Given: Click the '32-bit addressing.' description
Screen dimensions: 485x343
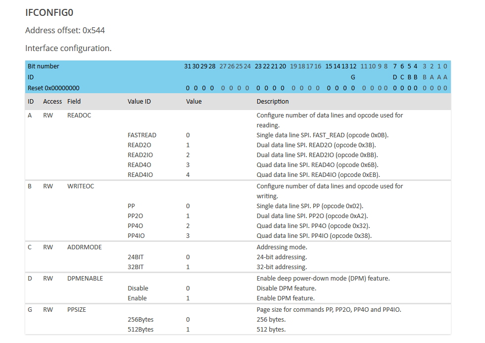Looking at the screenshot, I should 282,267.
